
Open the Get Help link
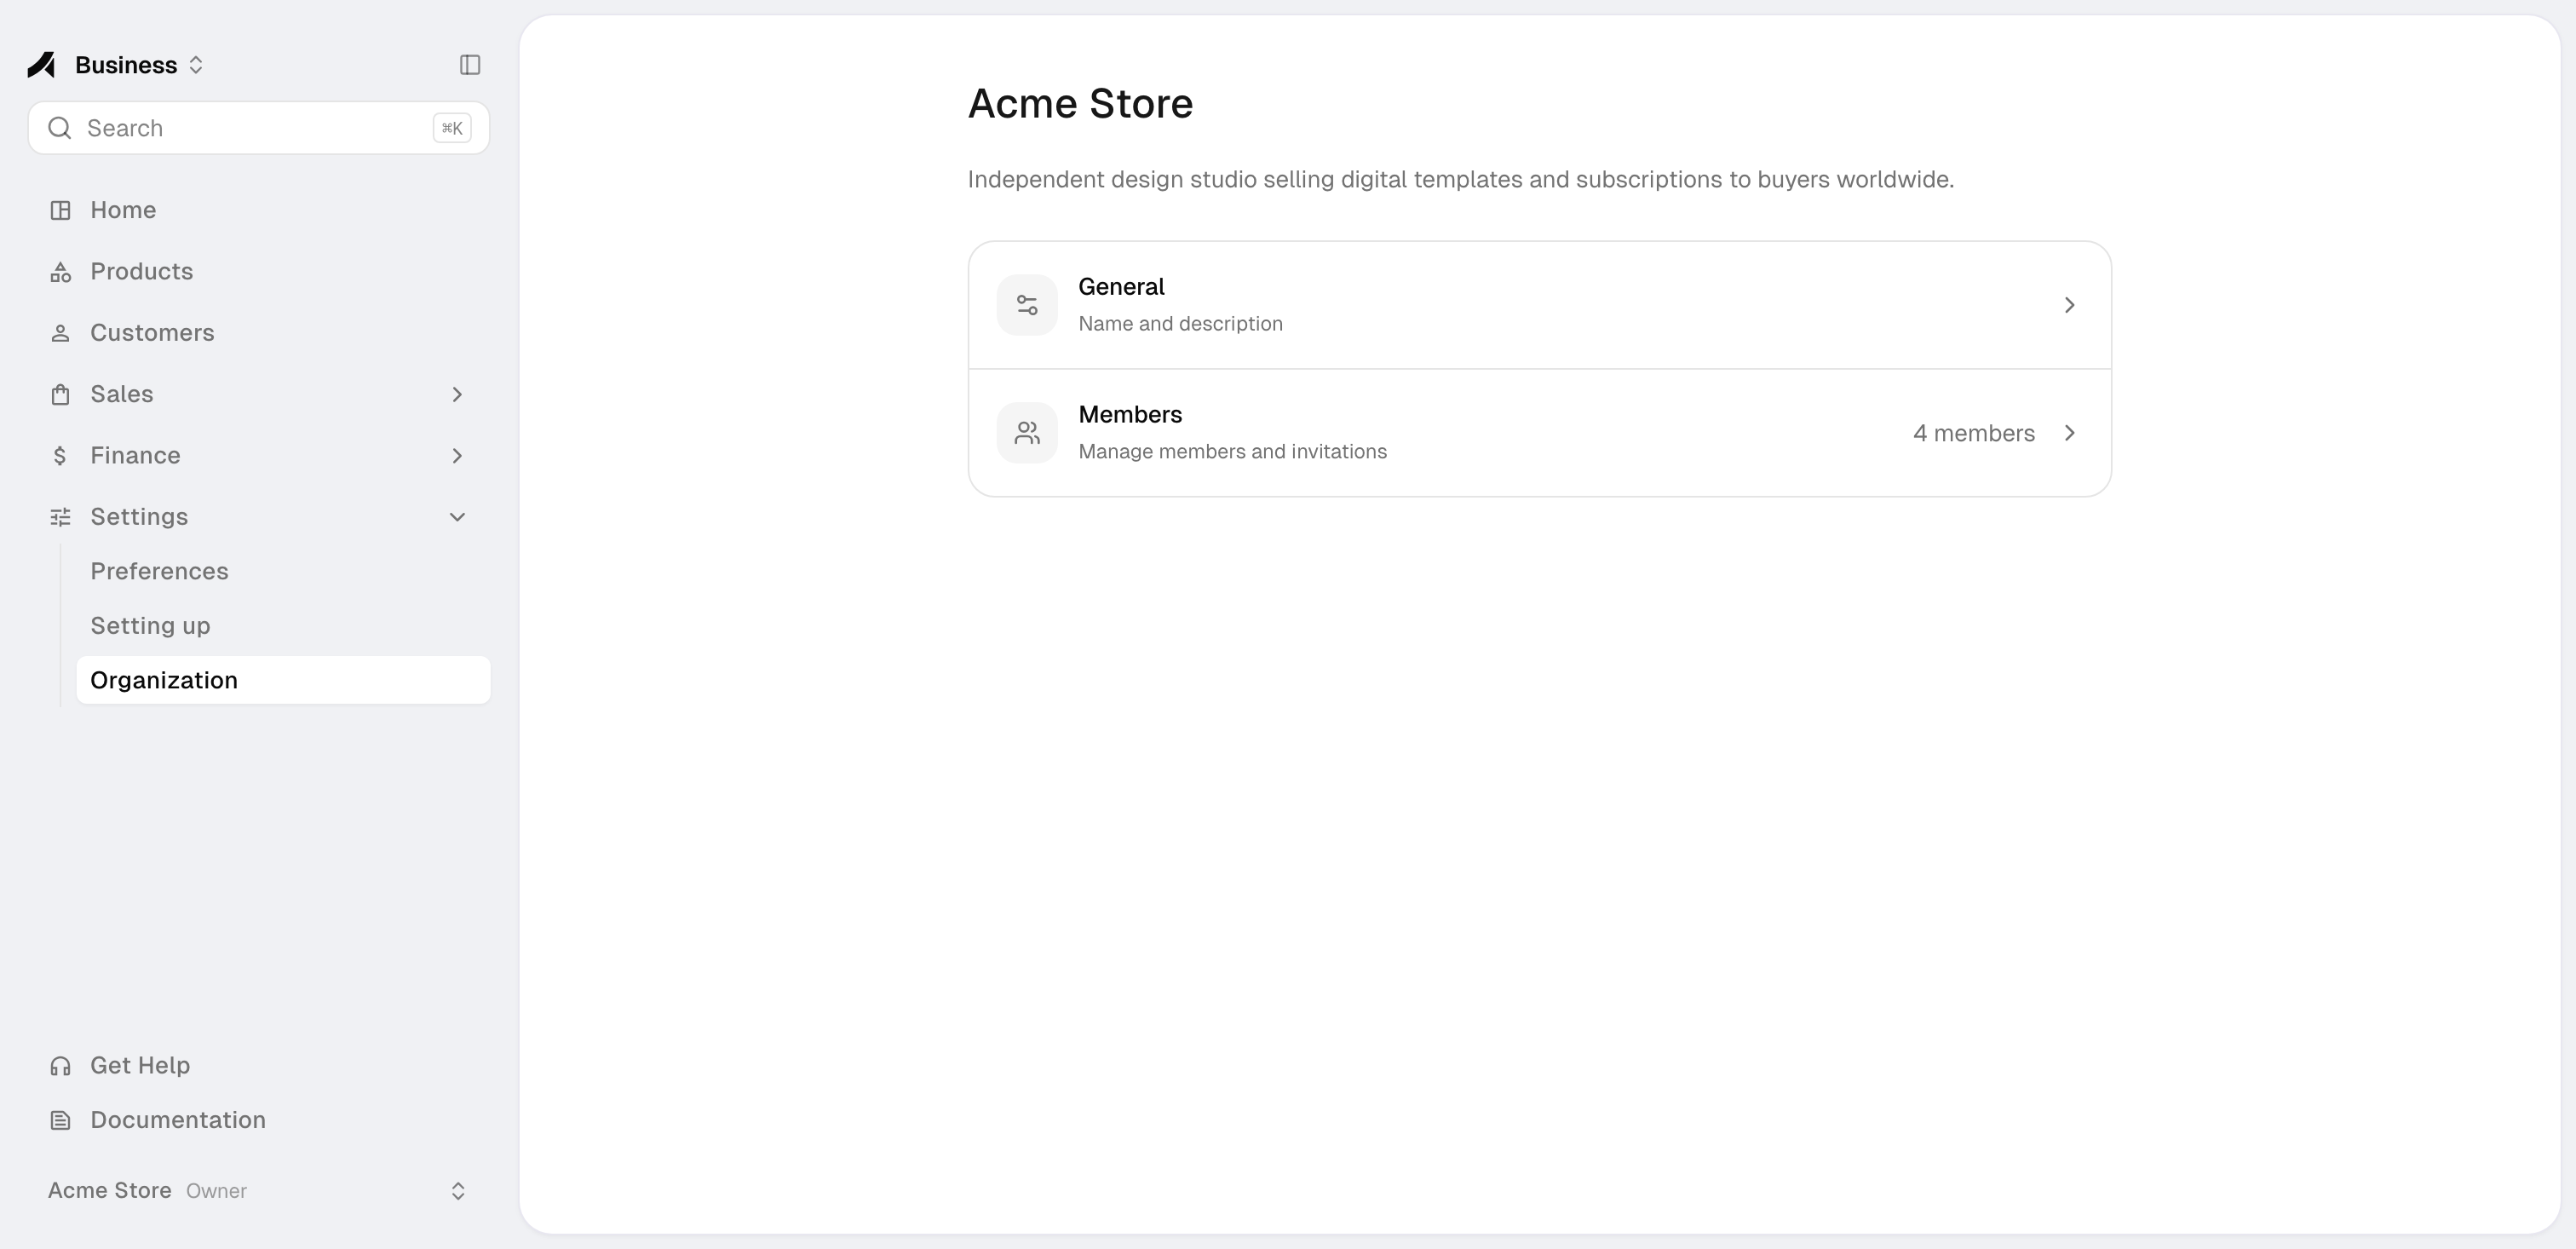tap(258, 1066)
